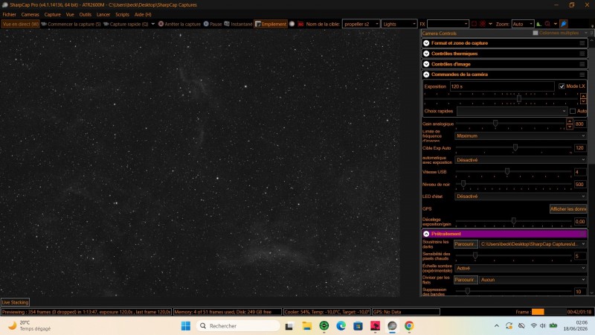
Task: Expand the Contrôles thermiques section
Action: (x=426, y=54)
